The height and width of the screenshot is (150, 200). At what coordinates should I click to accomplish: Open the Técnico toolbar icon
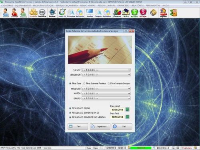[x=23, y=13]
